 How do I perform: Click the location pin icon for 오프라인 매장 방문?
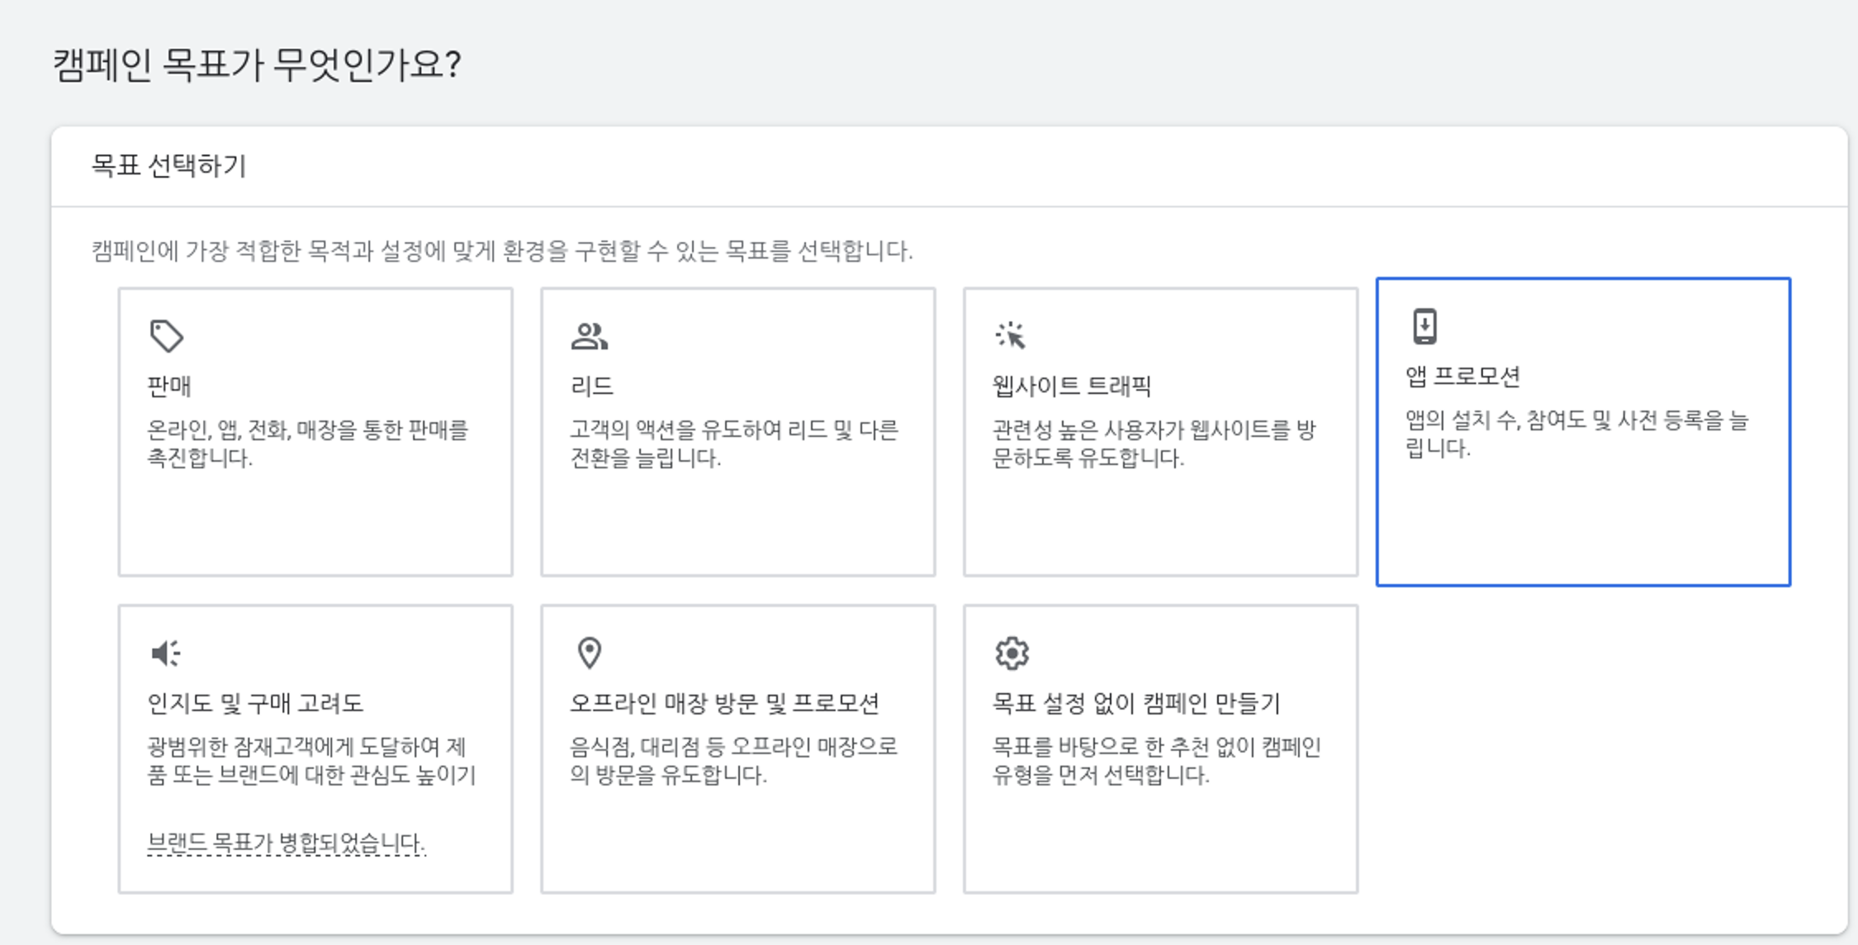pos(589,653)
